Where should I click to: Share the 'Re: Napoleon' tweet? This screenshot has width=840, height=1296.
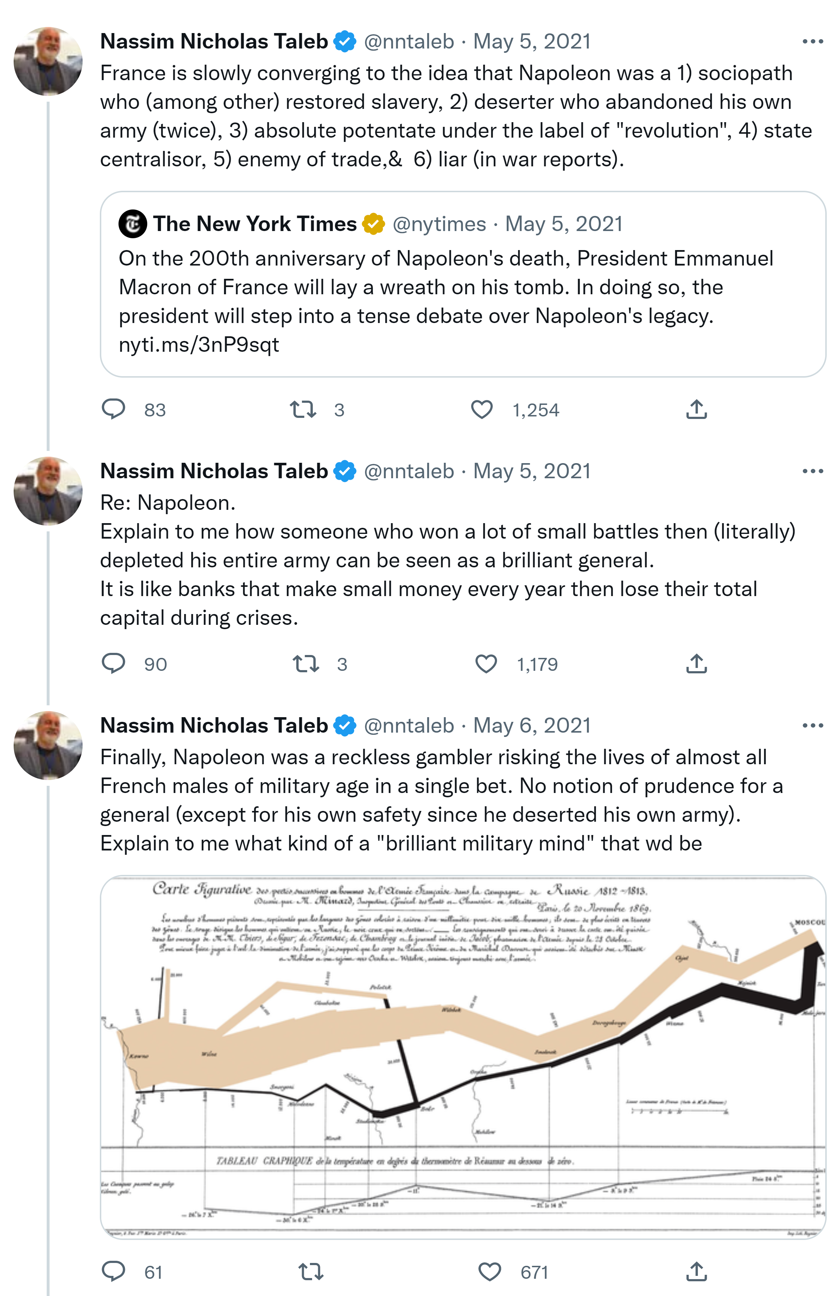click(696, 663)
